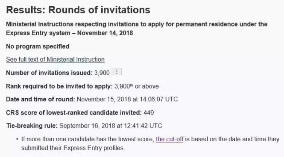The height and width of the screenshot is (157, 284).
Task: Click the CRS score value 449
Action: [x=149, y=113]
